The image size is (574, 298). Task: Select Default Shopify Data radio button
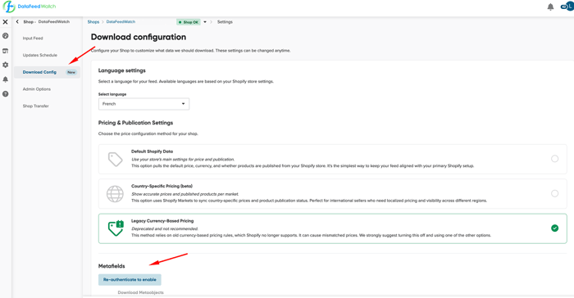coord(554,159)
